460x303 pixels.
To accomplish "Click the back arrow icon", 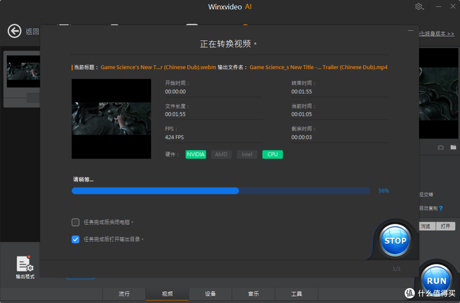I will point(14,31).
